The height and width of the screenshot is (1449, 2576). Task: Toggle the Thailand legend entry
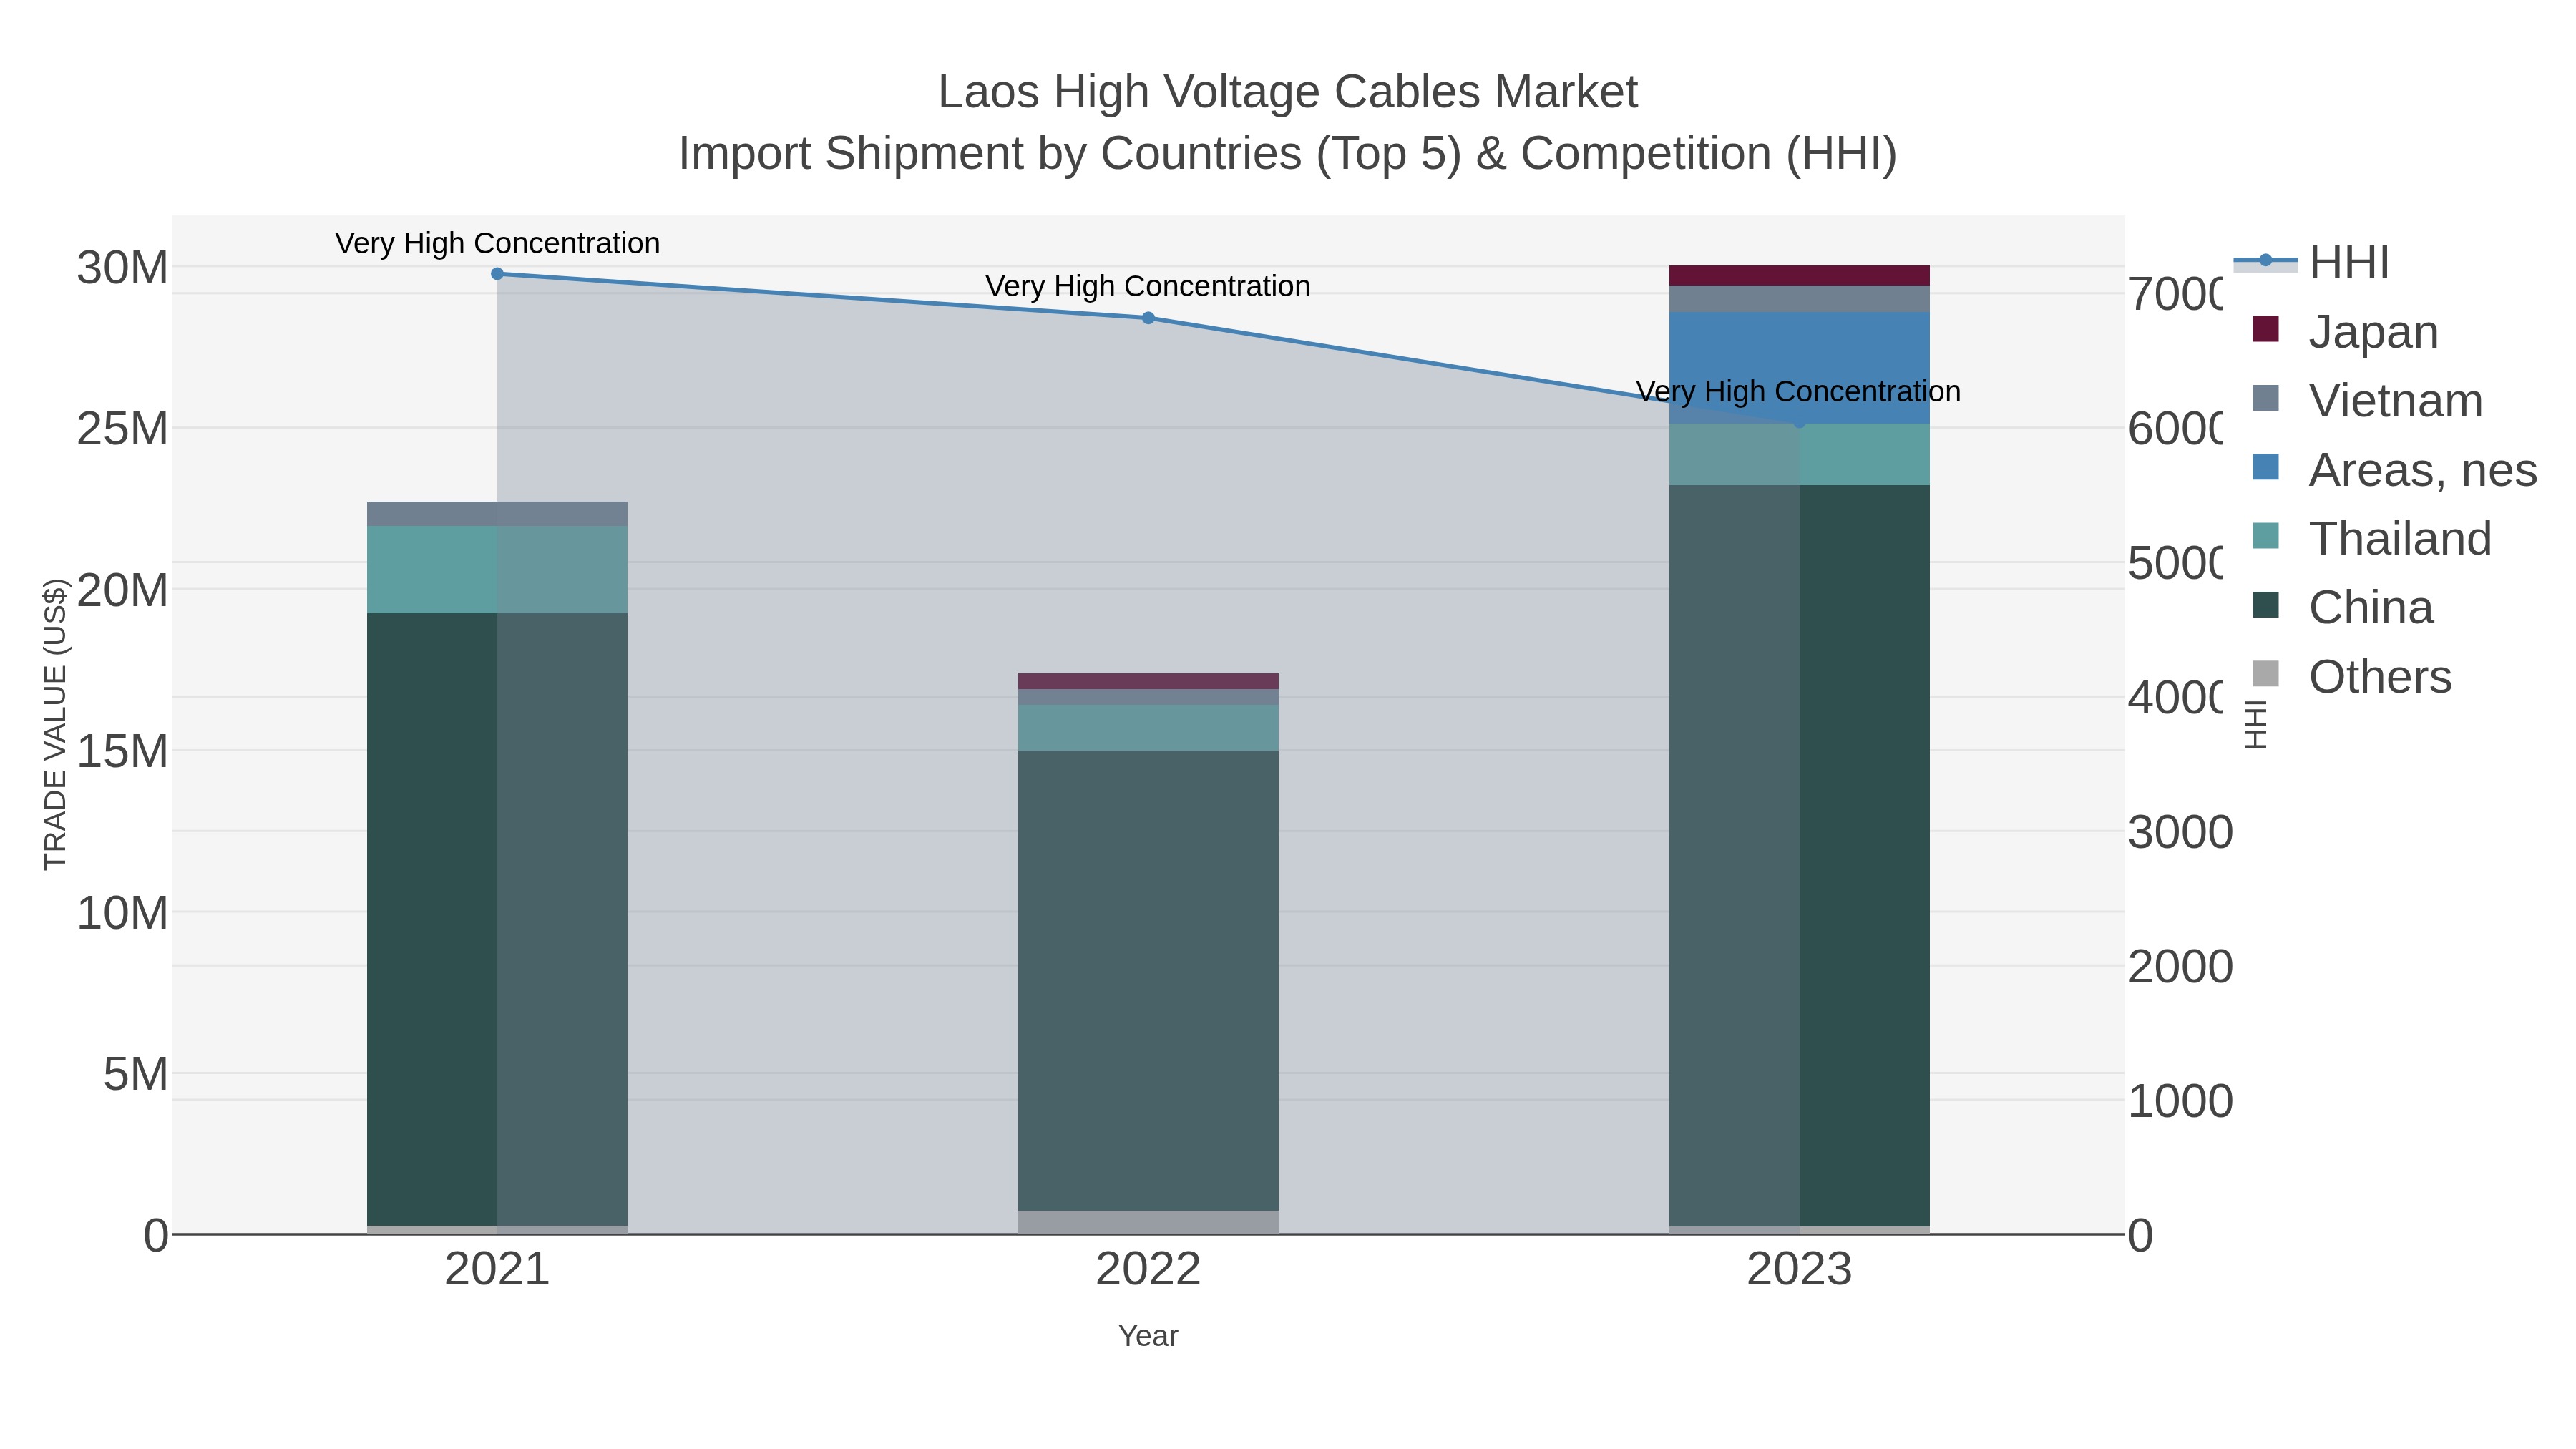coord(2371,539)
